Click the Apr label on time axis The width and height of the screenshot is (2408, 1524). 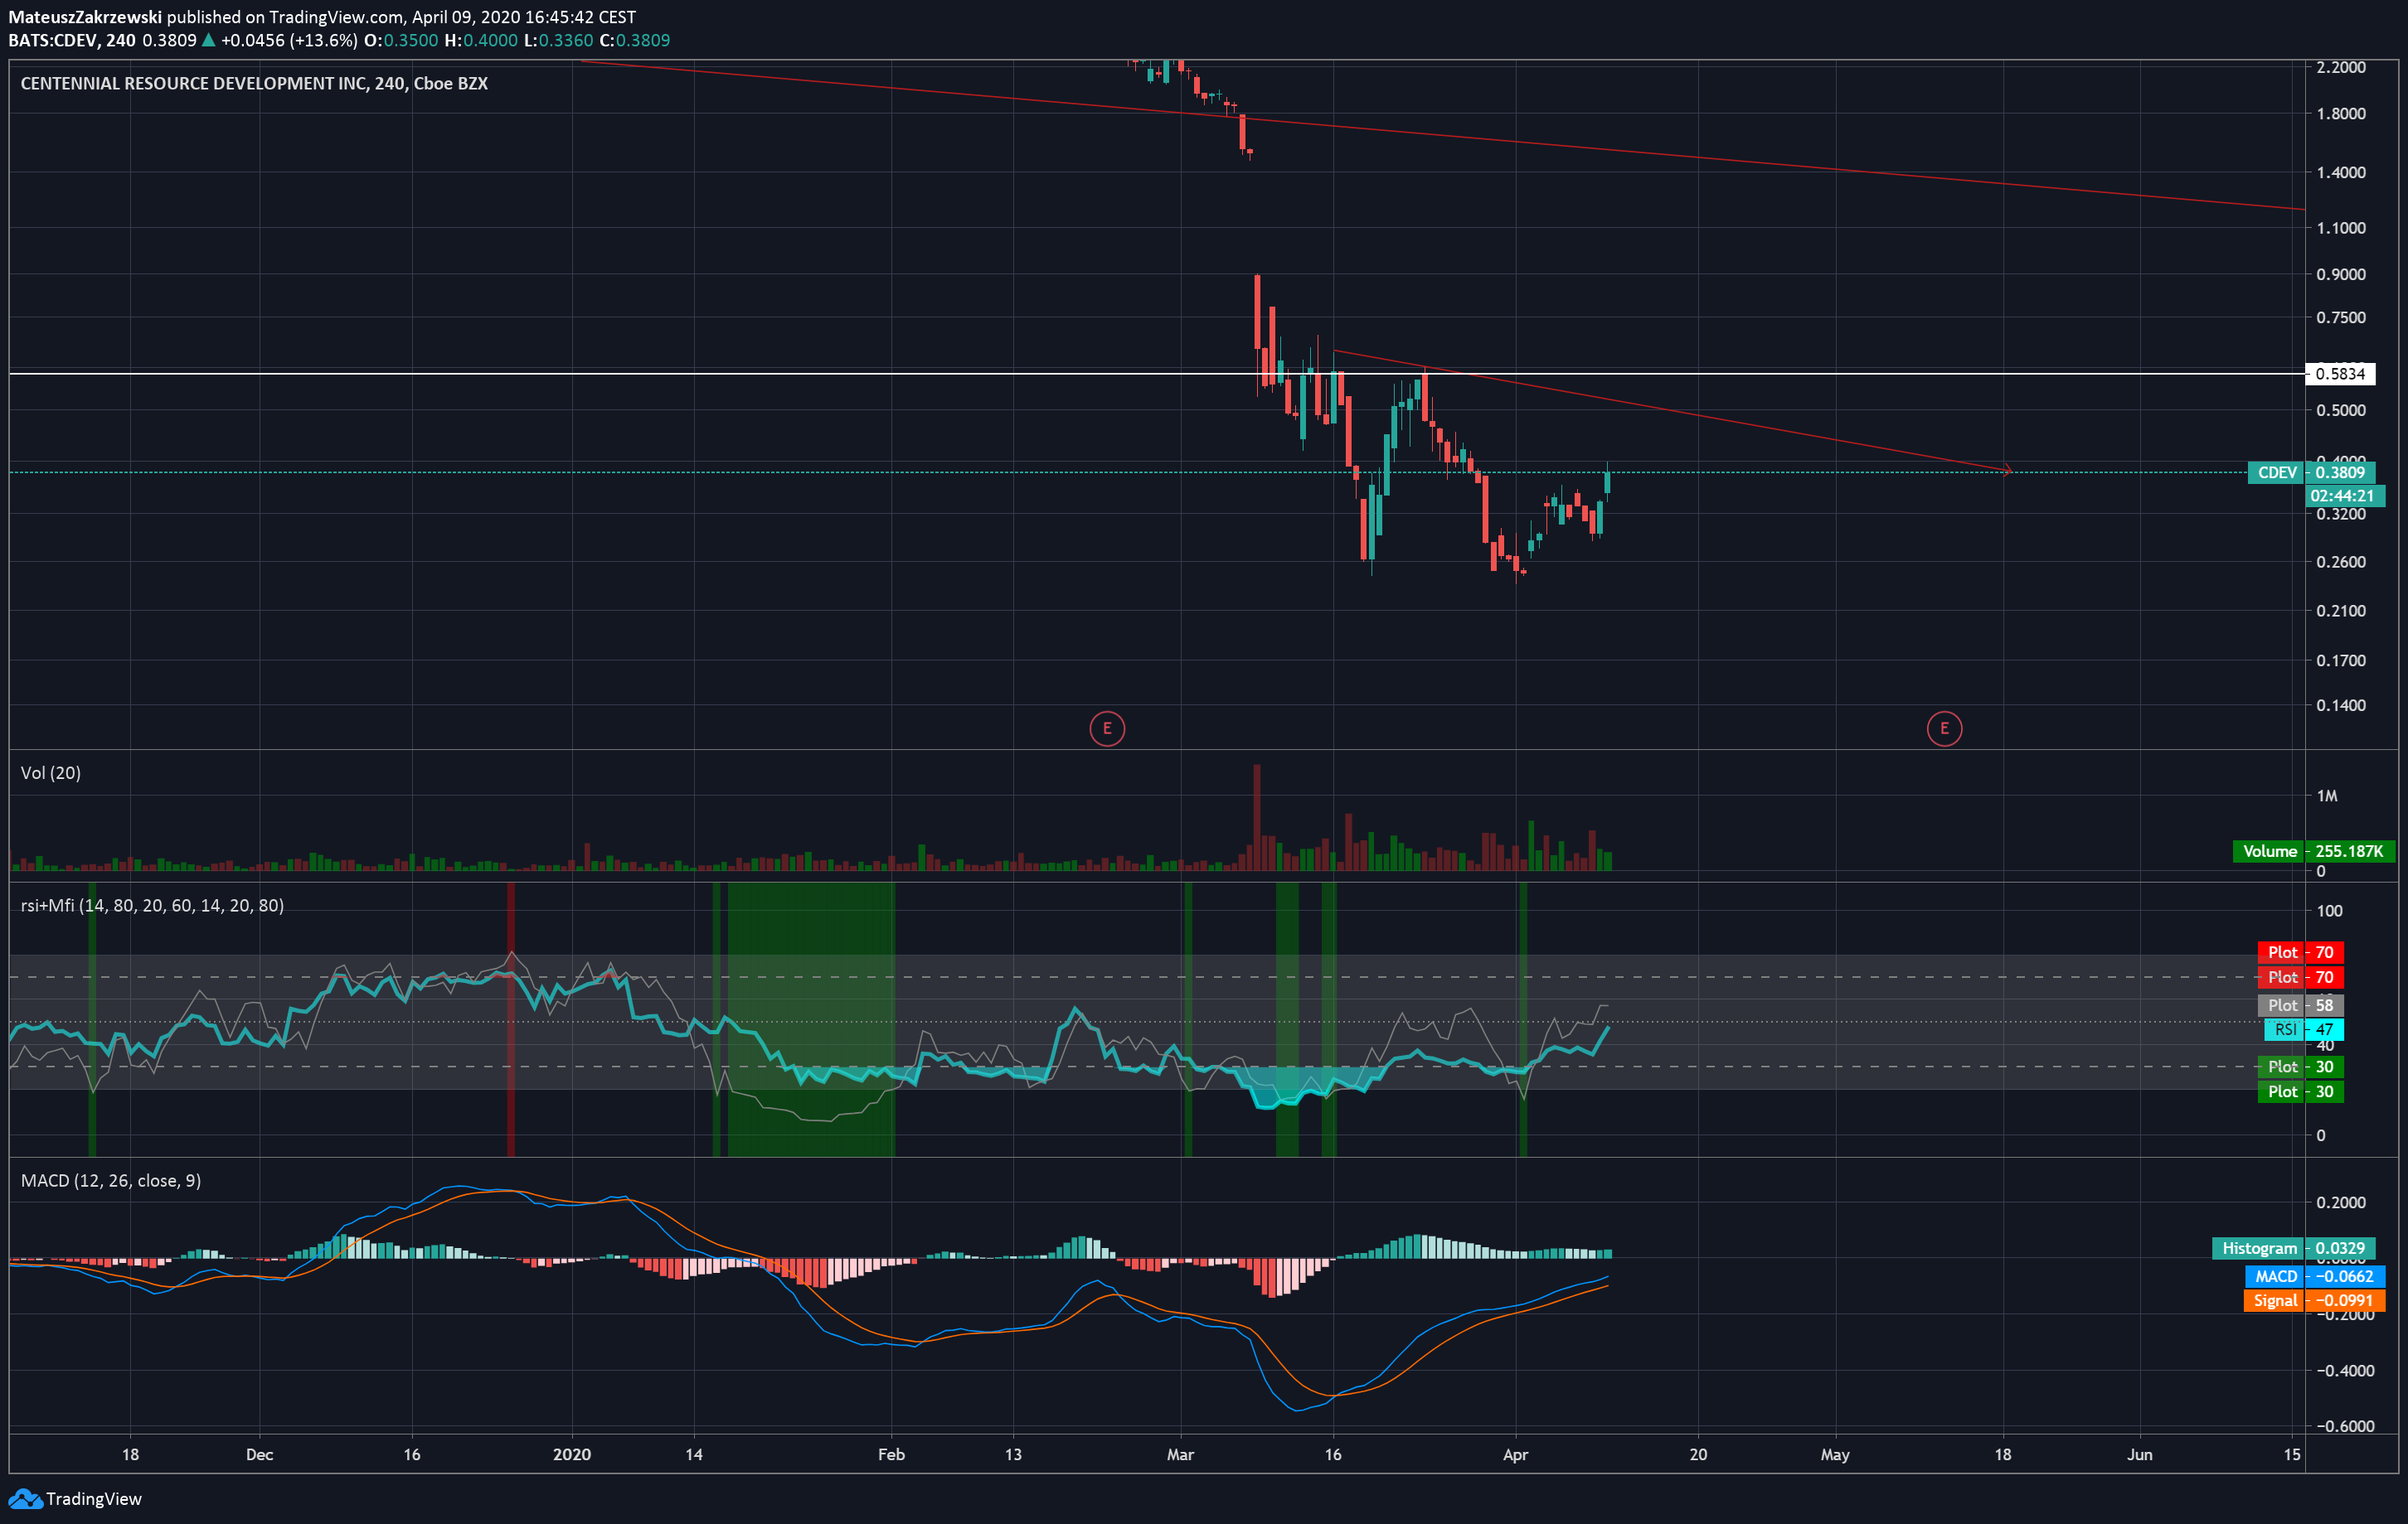coord(1515,1454)
